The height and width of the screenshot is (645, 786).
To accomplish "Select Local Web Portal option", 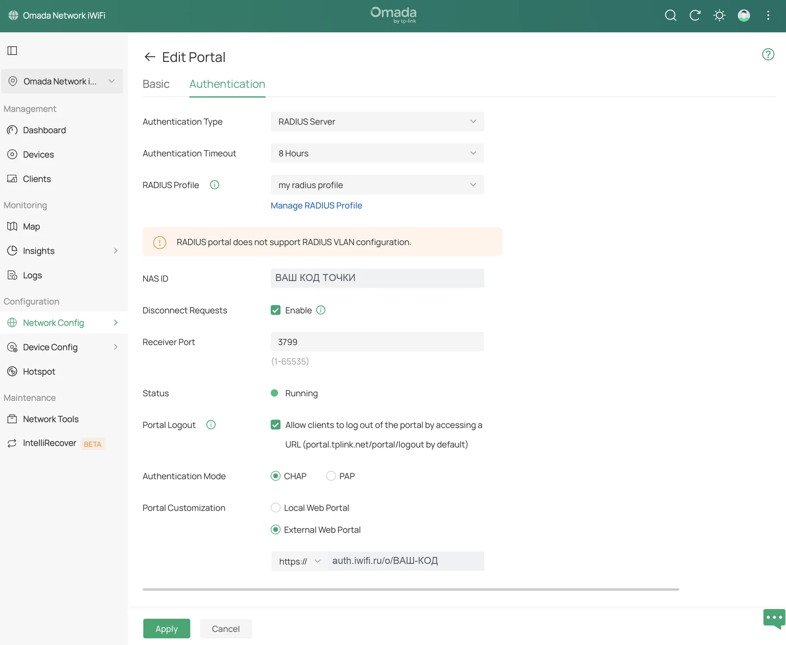I will point(276,507).
